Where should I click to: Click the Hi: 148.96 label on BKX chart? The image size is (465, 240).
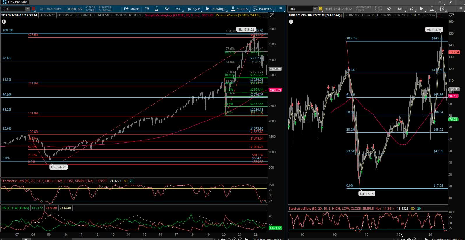click(x=434, y=30)
